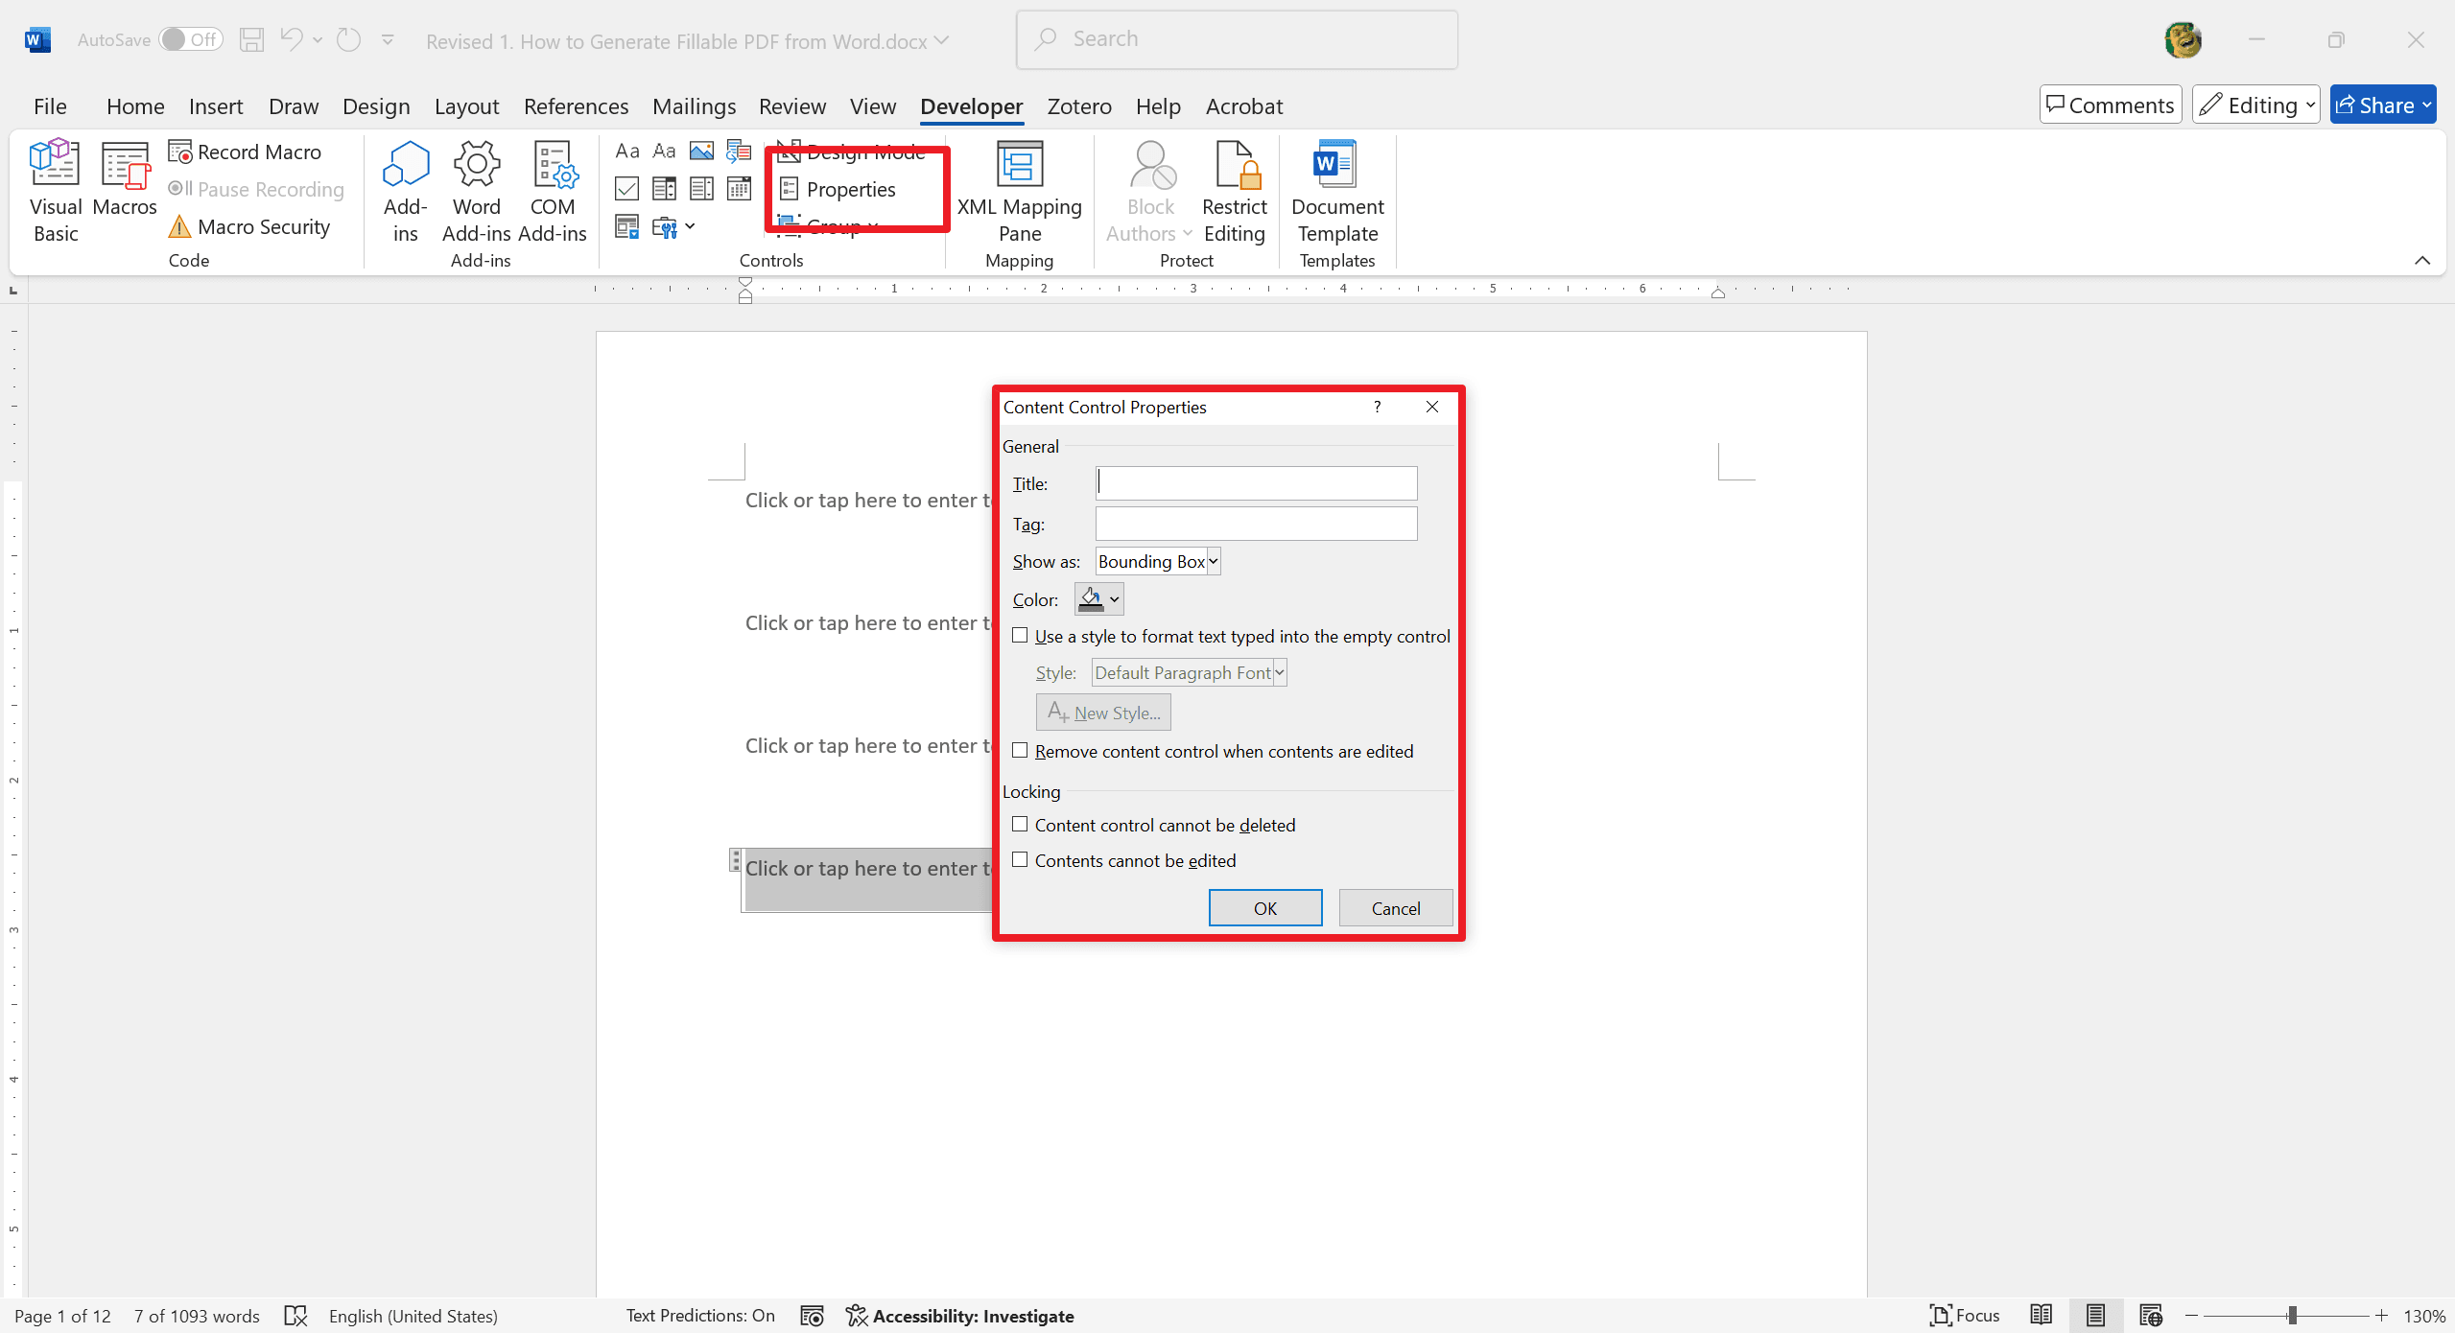Open Editing mode dropdown
The width and height of the screenshot is (2455, 1333).
tap(2255, 105)
